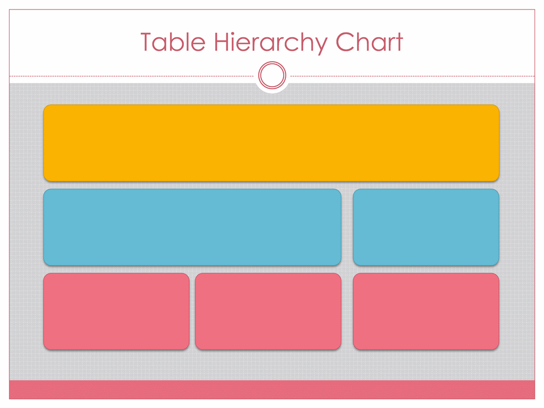Click the rightmost pink box
The width and height of the screenshot is (544, 408).
(x=426, y=311)
